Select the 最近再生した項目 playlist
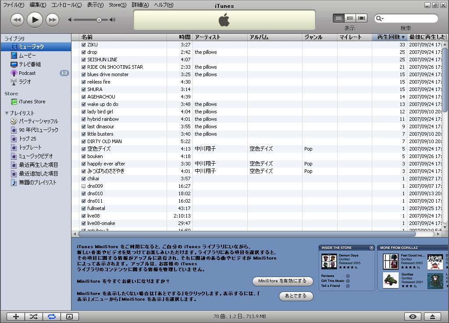This screenshot has height=323, width=449. (x=36, y=165)
